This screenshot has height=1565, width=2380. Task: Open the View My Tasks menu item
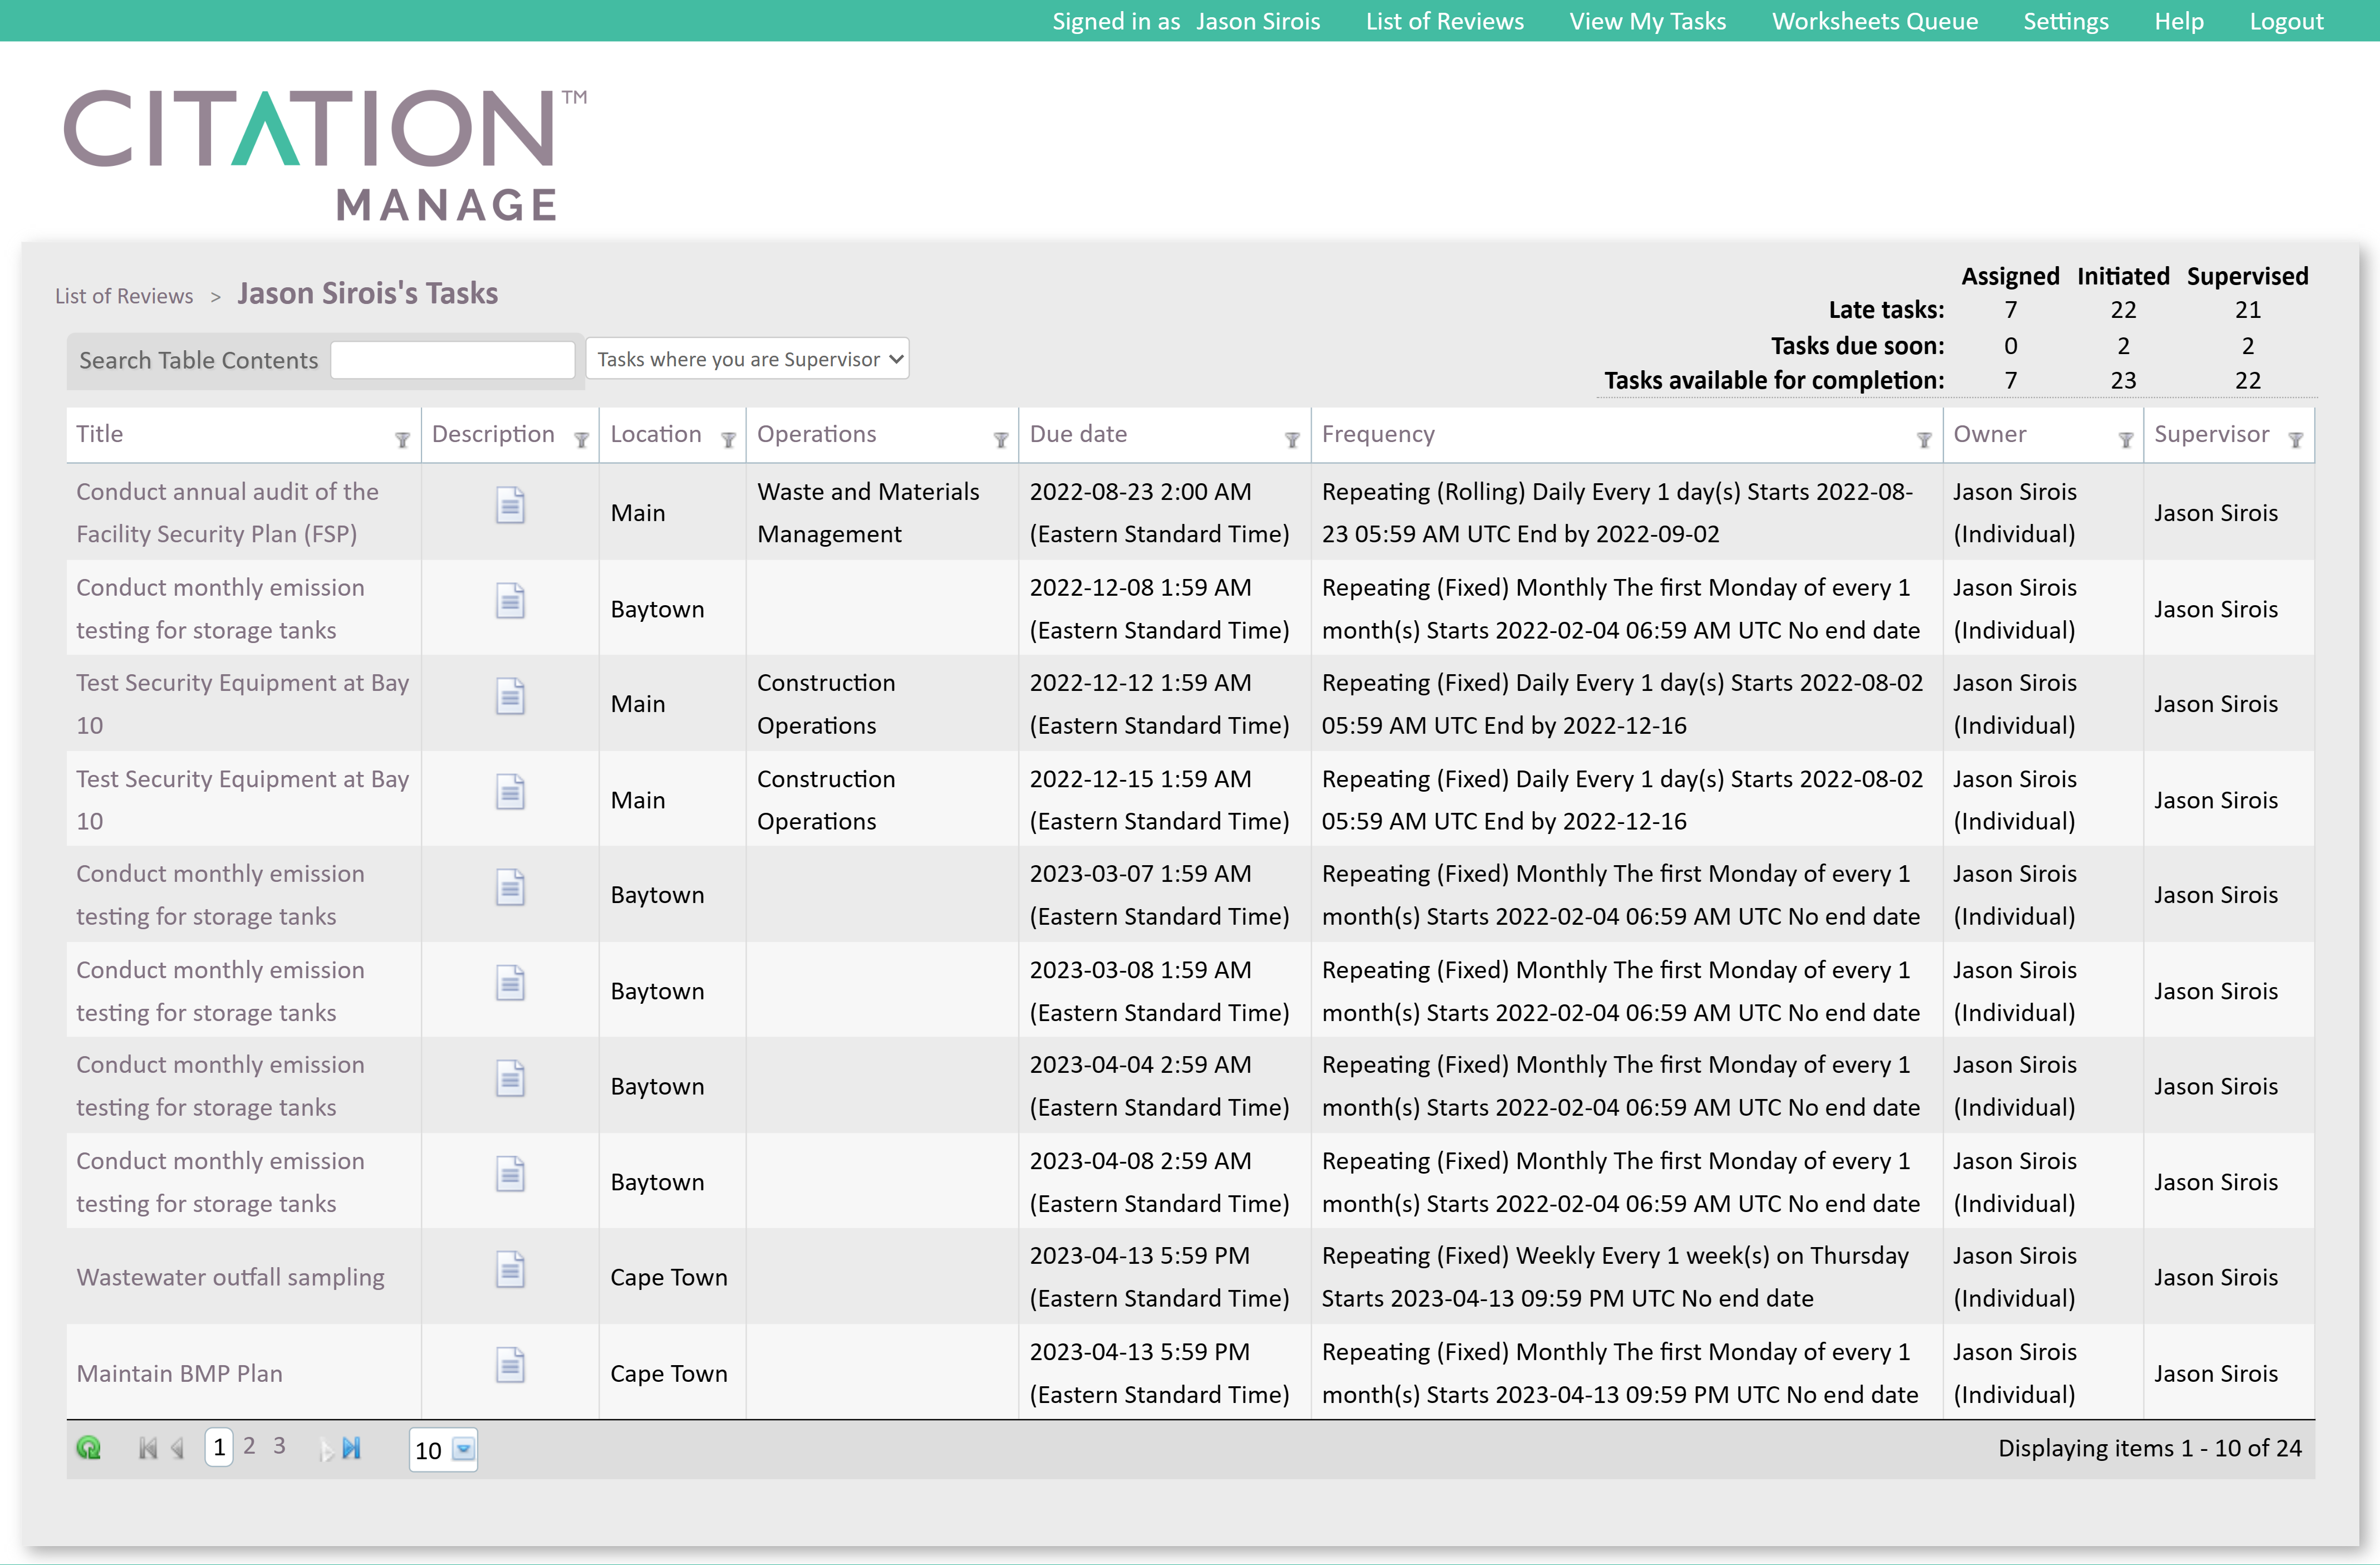coord(1647,20)
